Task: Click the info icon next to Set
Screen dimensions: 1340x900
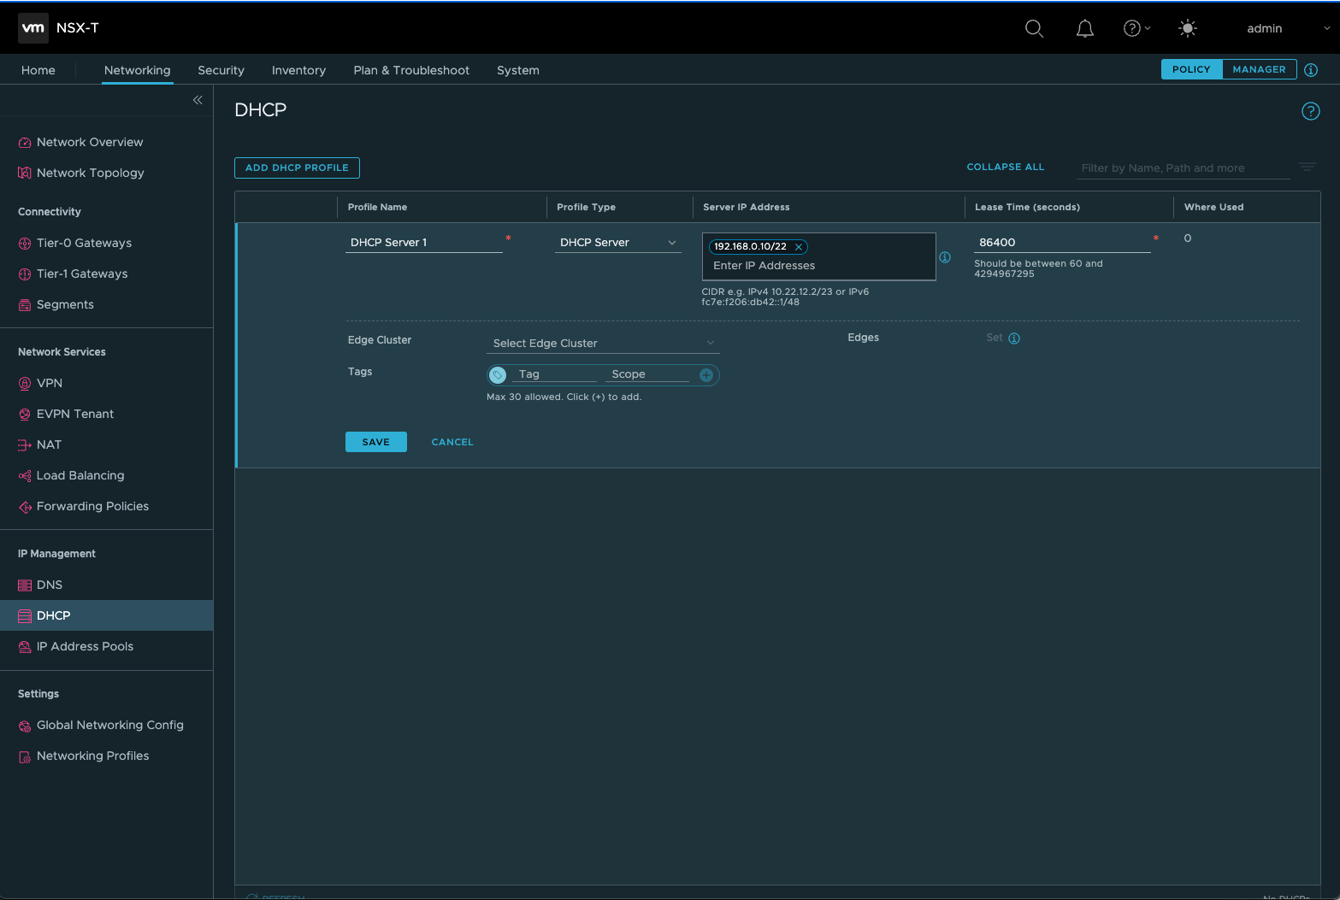Action: 1014,338
